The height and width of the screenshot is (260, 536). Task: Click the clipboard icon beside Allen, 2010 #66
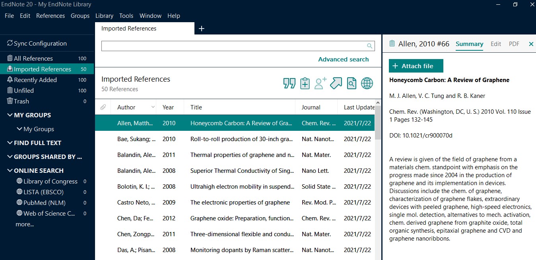point(392,44)
